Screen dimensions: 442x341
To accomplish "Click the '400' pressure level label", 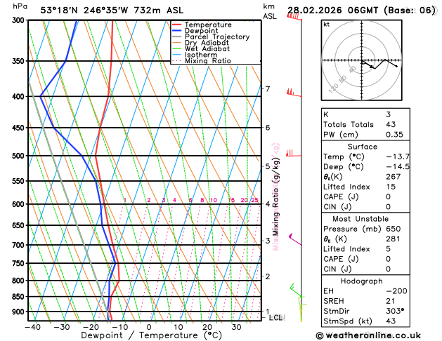I will (20, 97).
